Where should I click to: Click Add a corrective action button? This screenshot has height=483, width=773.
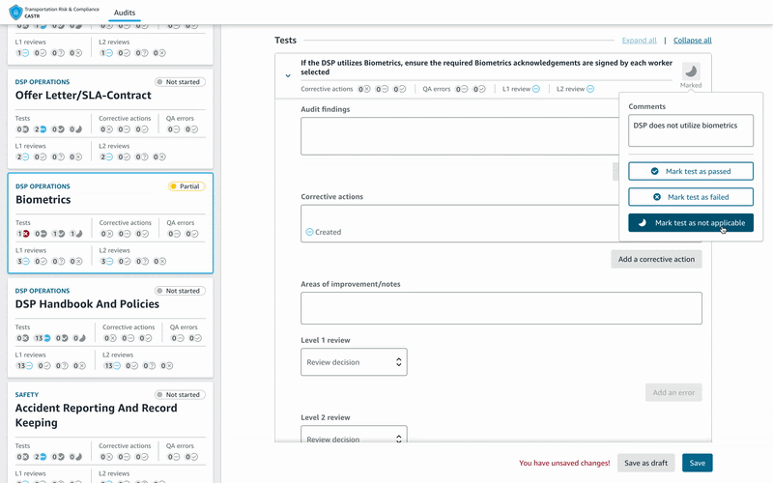[656, 259]
